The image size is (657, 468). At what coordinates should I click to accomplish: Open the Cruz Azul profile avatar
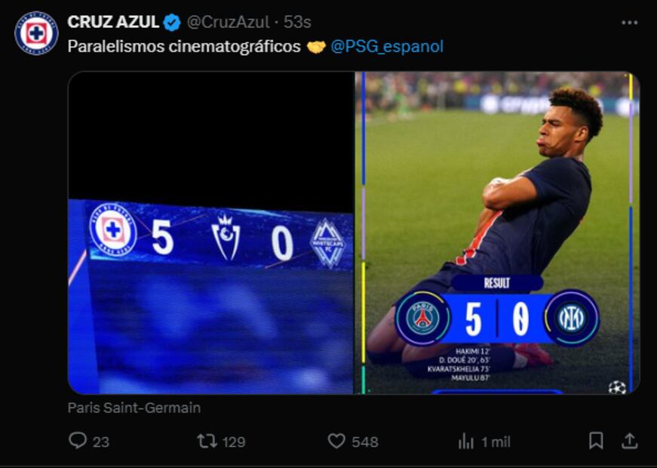tap(36, 33)
